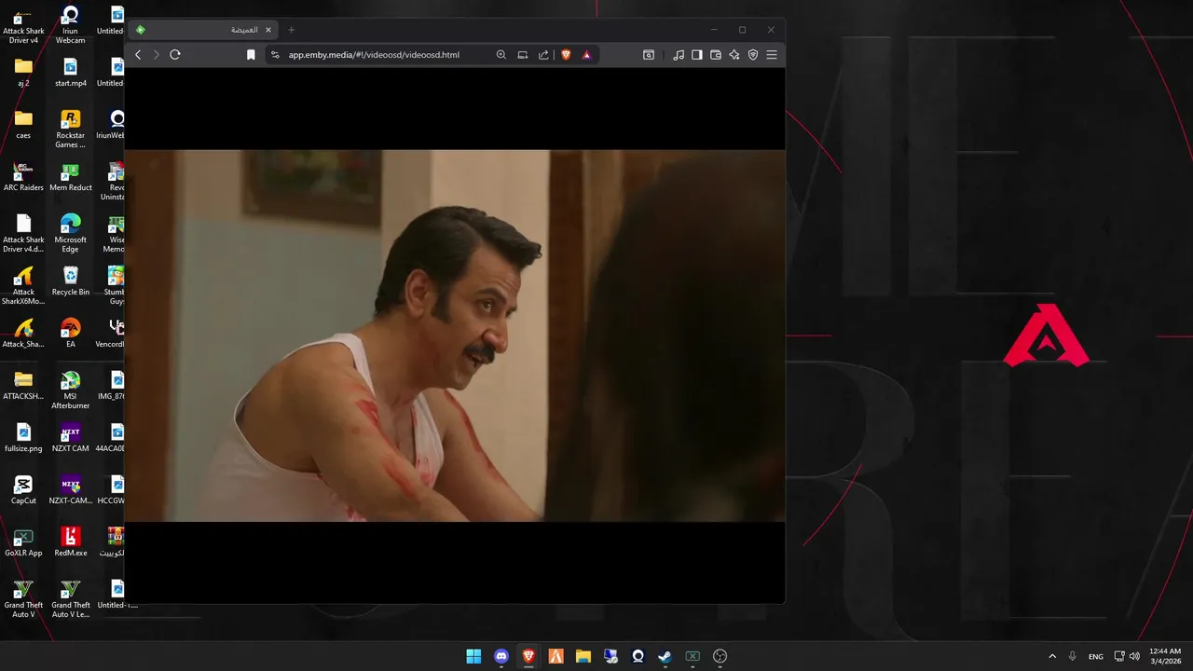Open the Iriun Webcam taskbar icon
Screen dimensions: 1193x671
[x=638, y=656]
